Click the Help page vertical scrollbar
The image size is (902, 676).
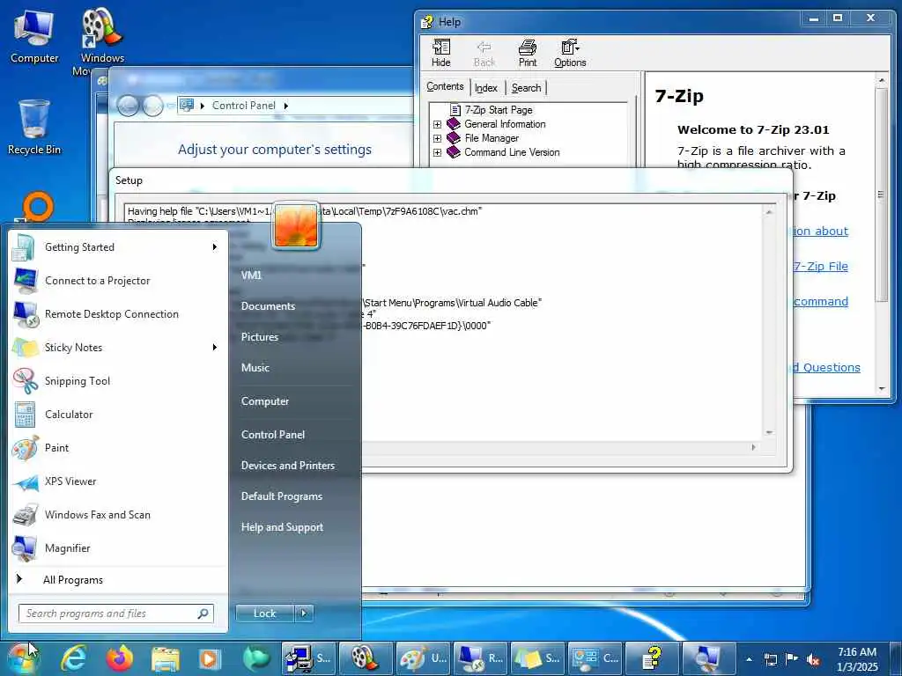[881, 195]
